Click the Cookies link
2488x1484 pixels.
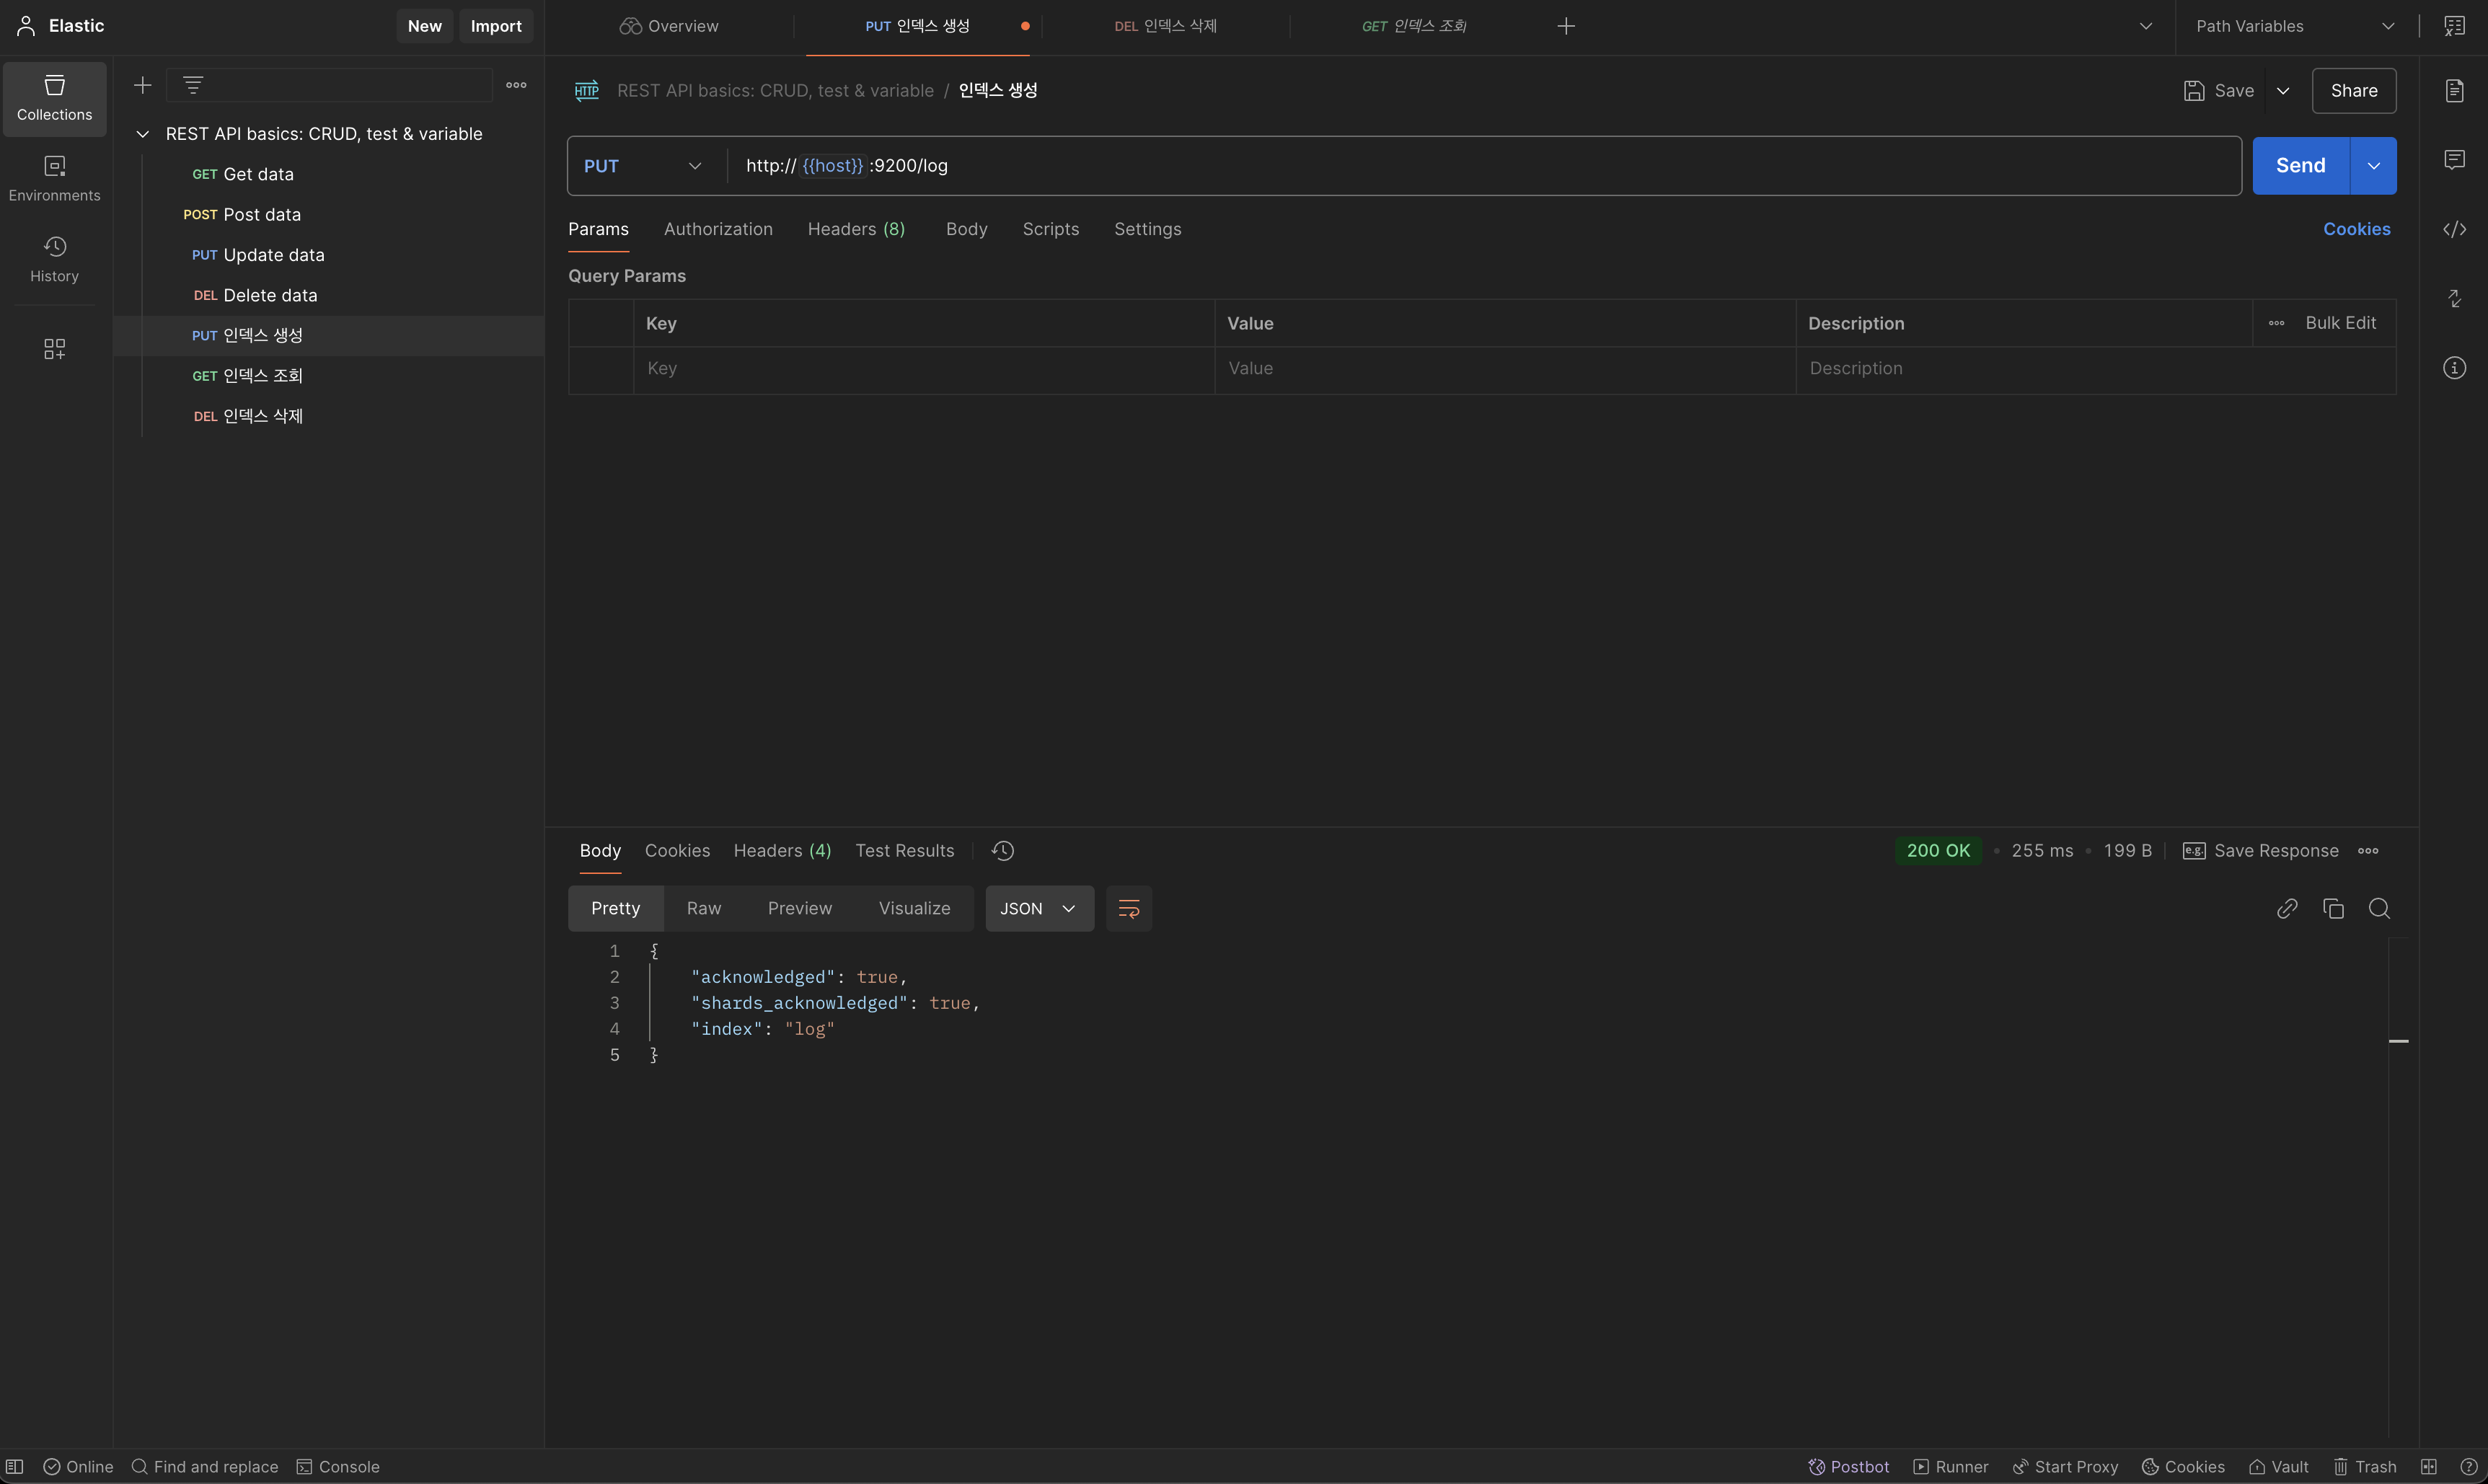tap(2356, 229)
